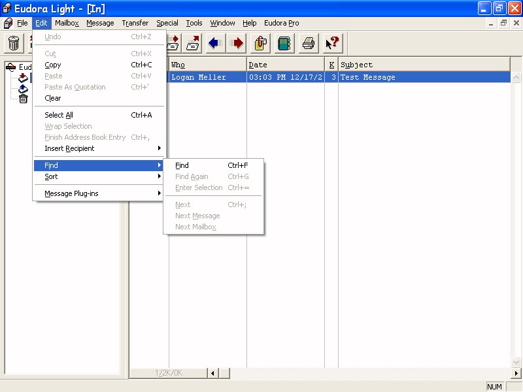523x392 pixels.
Task: Open the Help menu
Action: (250, 23)
